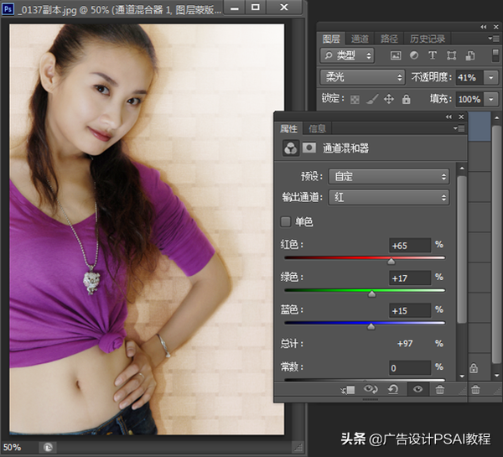
Task: Open the 输出通道 output channel dropdown
Action: [389, 198]
